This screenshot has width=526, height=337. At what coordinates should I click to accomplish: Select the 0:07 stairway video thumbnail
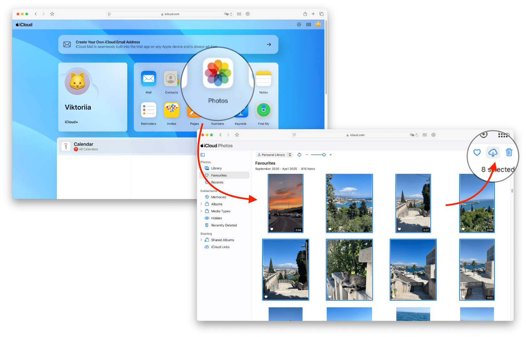[x=413, y=203]
